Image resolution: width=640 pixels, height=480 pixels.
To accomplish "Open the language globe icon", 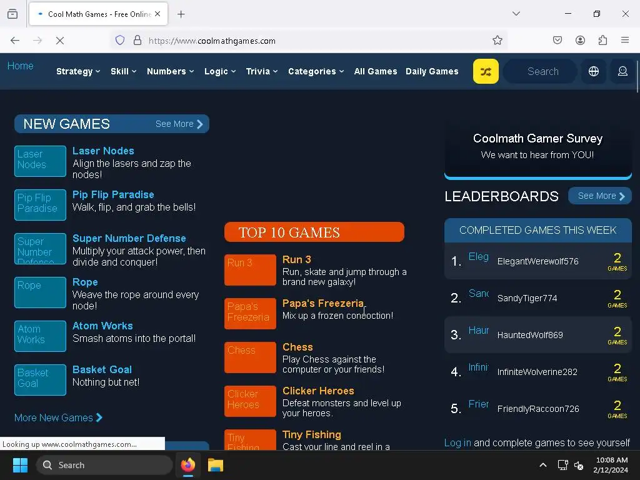I will click(x=594, y=71).
